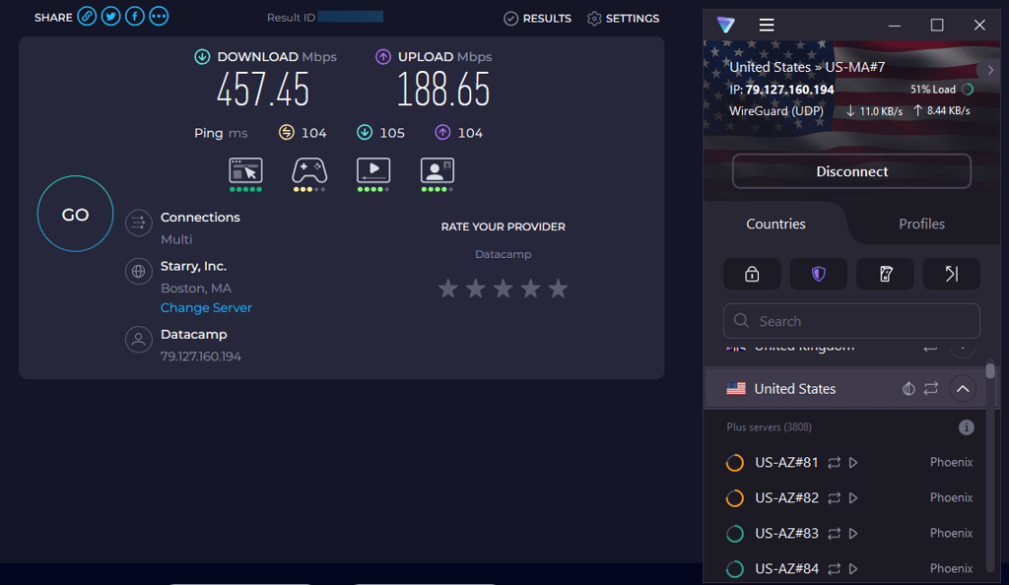Rate provider with first star
Viewport: 1009px width, 585px height.
pos(448,289)
